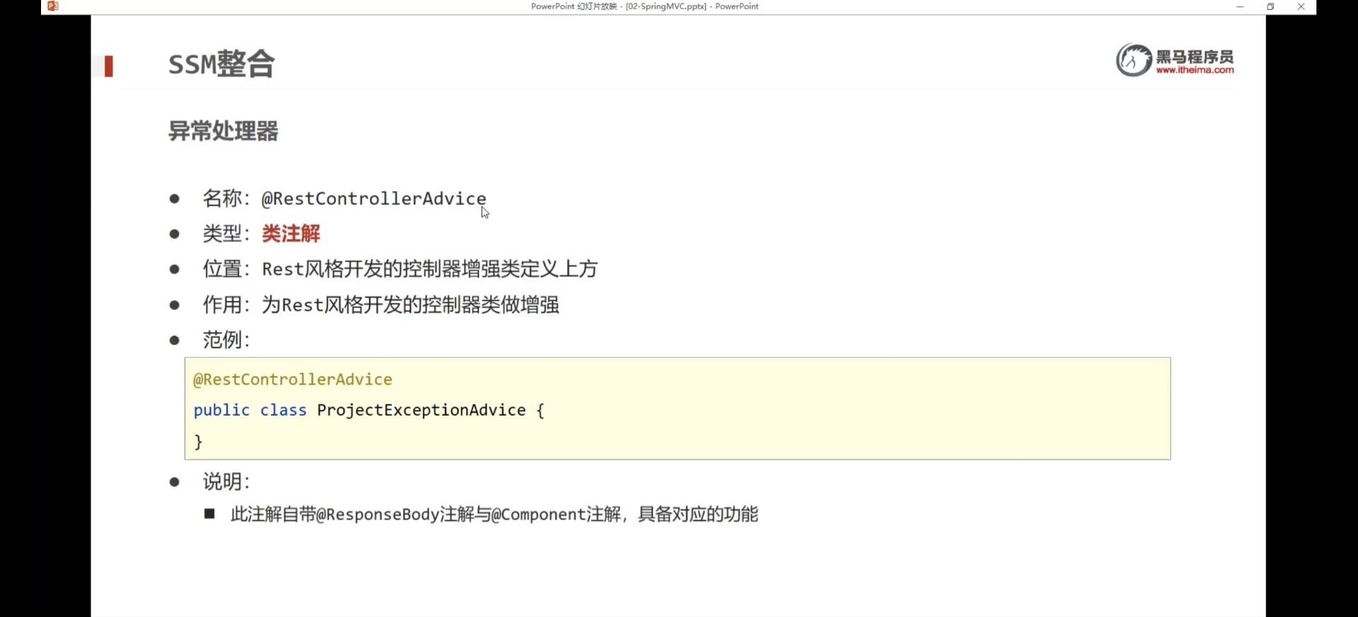The width and height of the screenshot is (1358, 617).
Task: Click the slide title SSM整合
Action: click(x=221, y=64)
